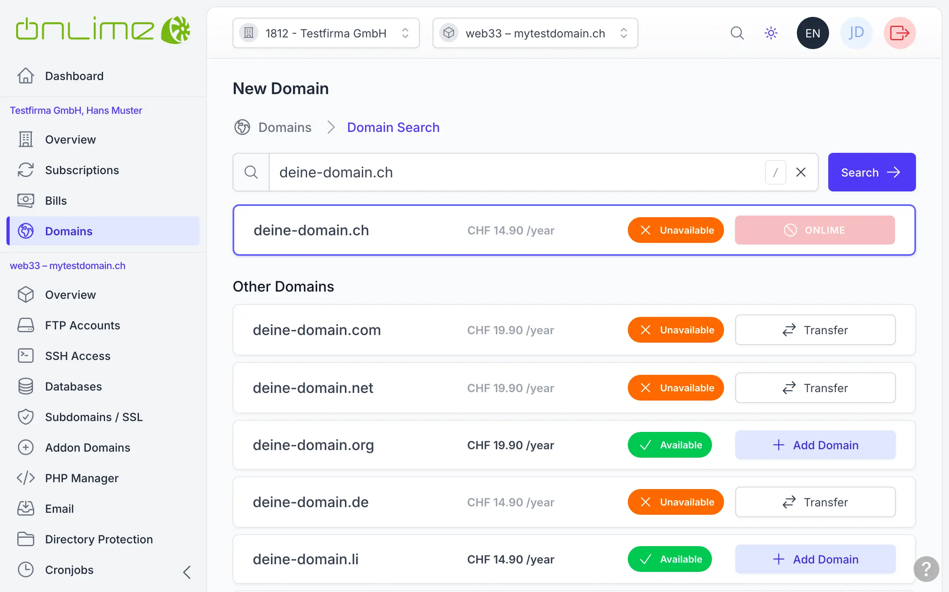Screen dimensions: 949x592
Task: Click the red logout icon
Action: coord(899,33)
